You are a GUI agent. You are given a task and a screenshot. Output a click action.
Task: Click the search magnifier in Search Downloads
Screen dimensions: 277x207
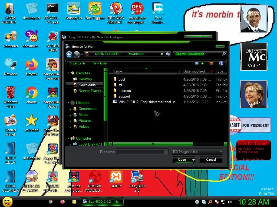point(224,54)
